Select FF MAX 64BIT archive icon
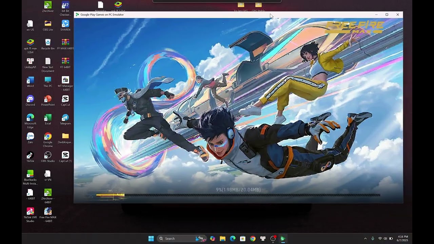 [65, 44]
